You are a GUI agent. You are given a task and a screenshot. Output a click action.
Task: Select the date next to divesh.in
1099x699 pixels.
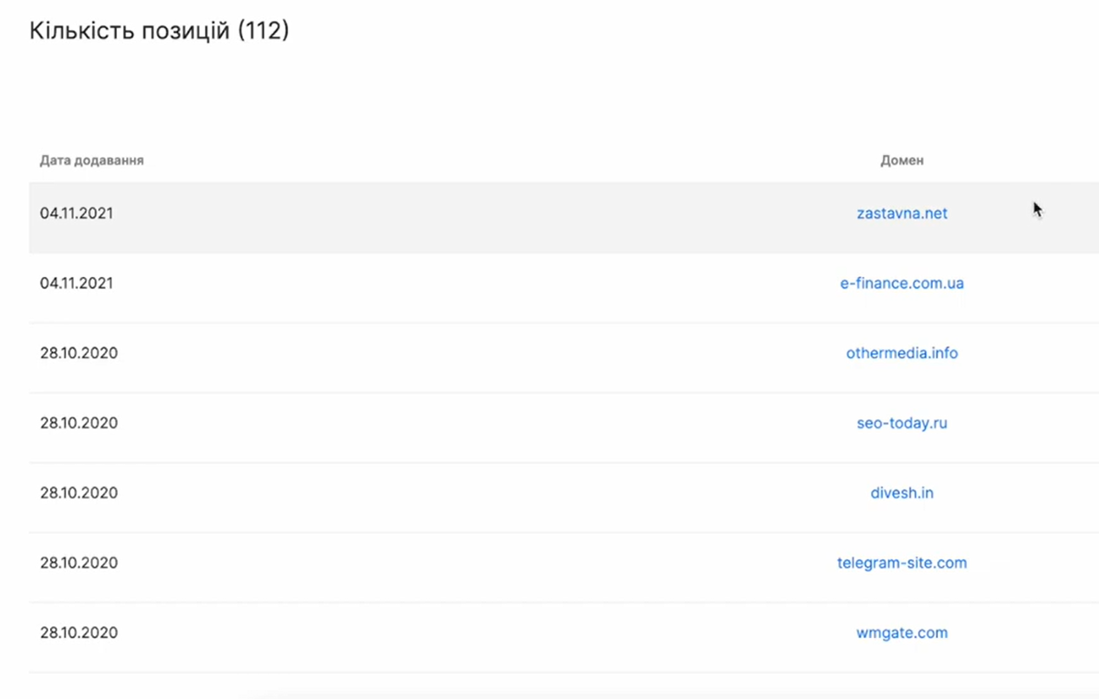(x=79, y=493)
